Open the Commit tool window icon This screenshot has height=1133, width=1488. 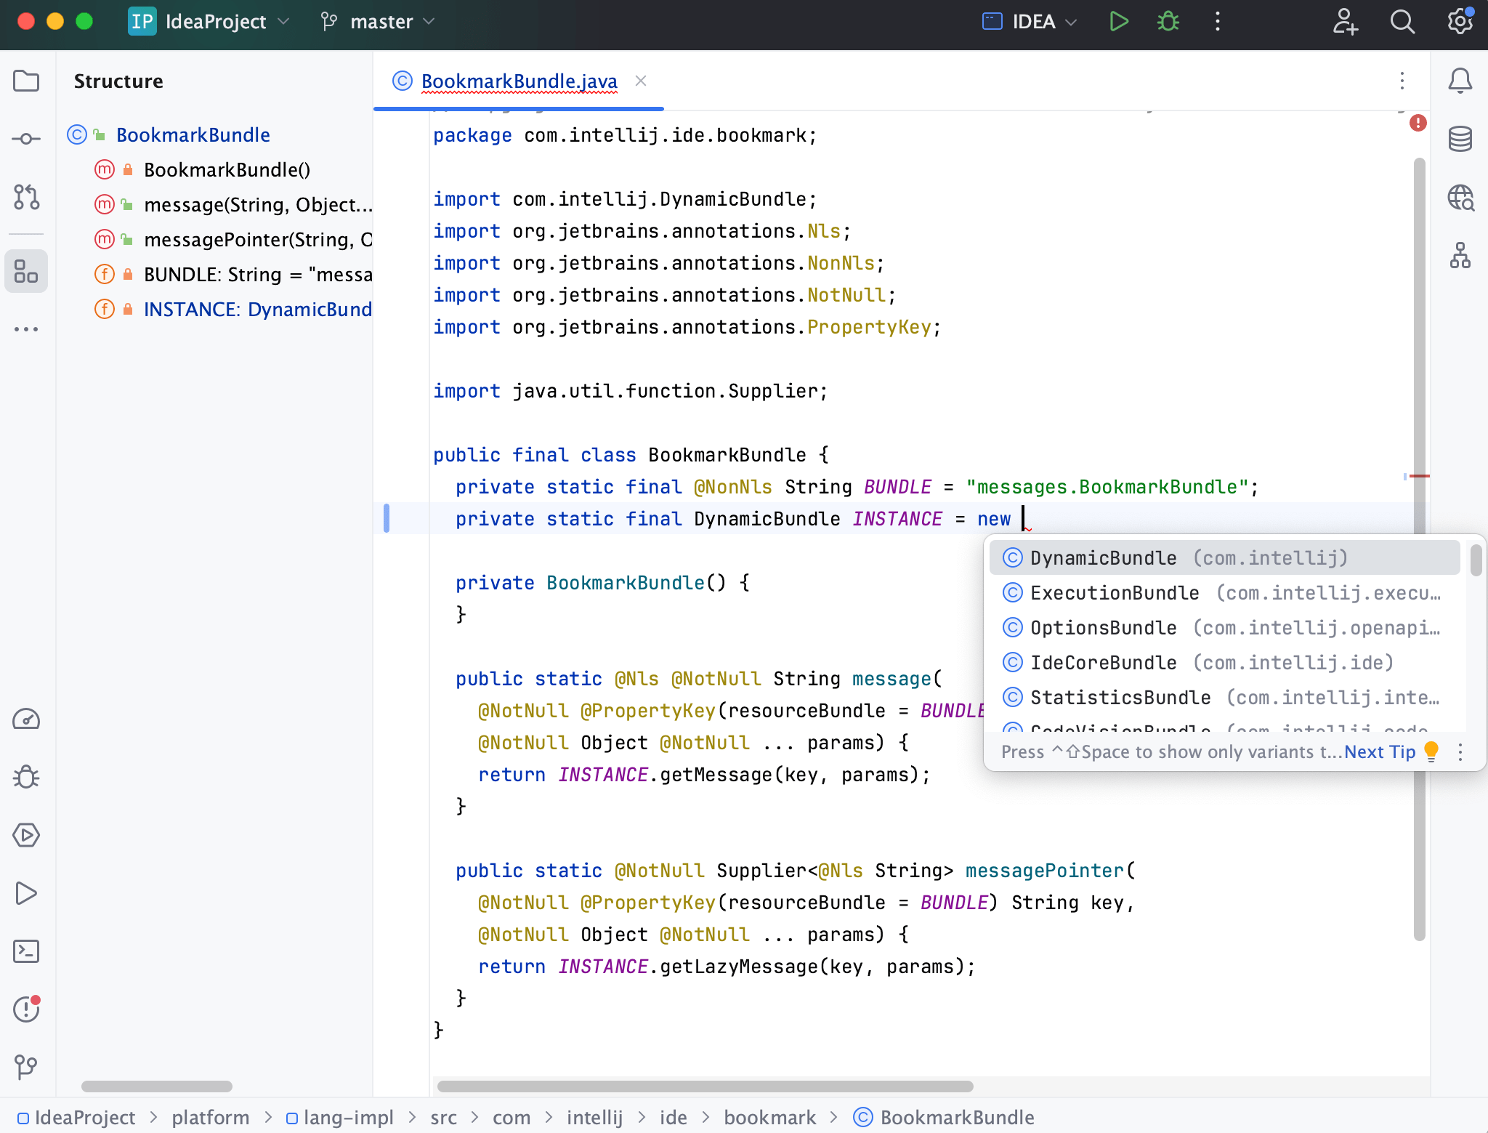26,138
